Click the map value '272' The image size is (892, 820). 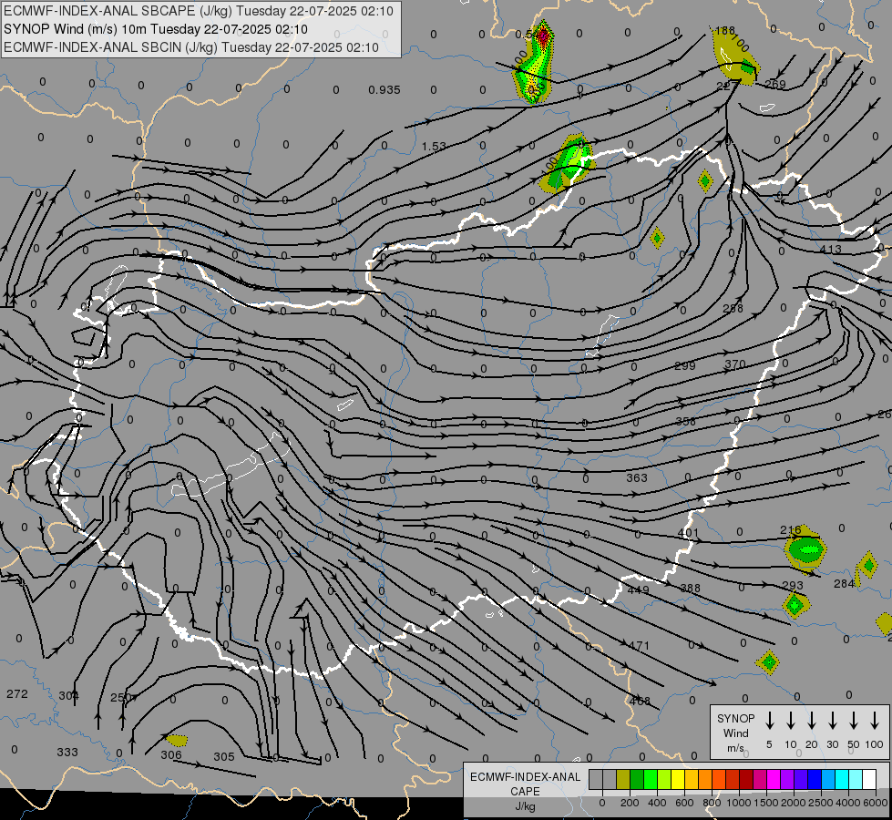click(x=17, y=693)
